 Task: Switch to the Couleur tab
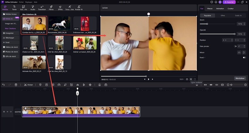[x=231, y=8]
